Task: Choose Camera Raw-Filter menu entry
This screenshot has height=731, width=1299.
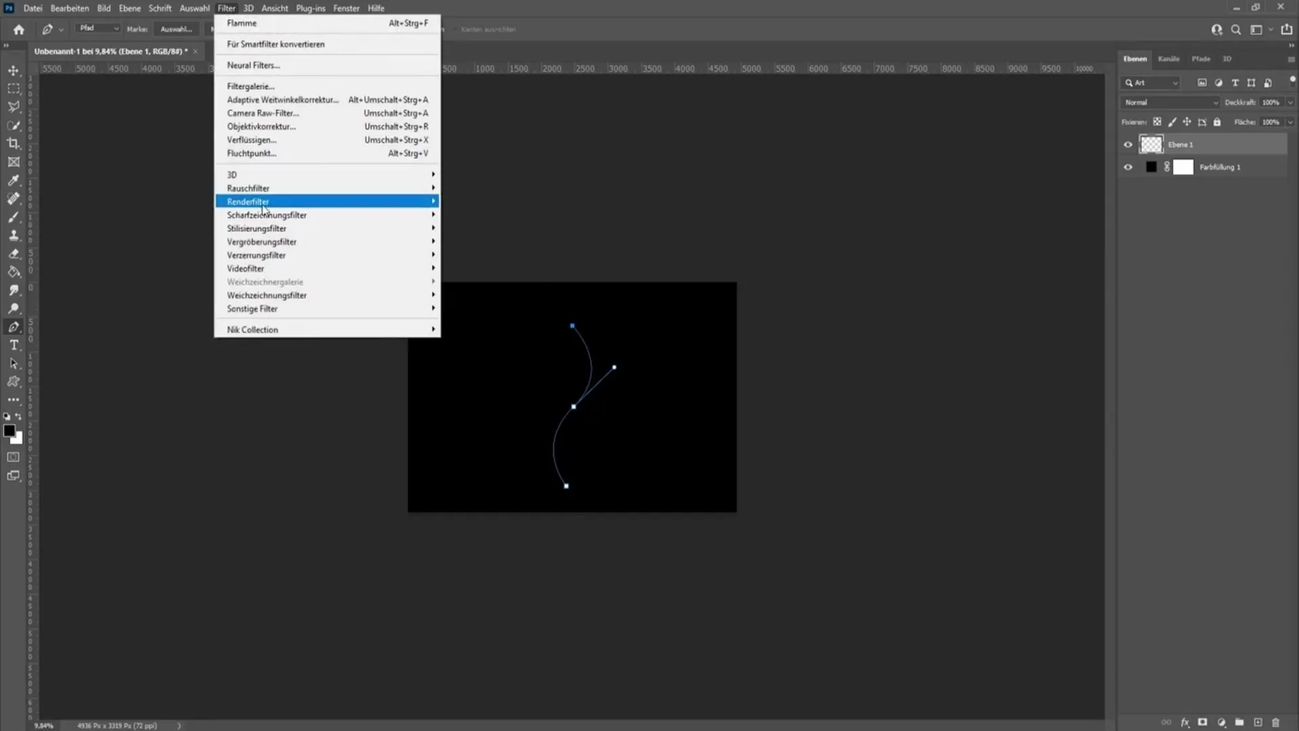Action: (x=327, y=113)
